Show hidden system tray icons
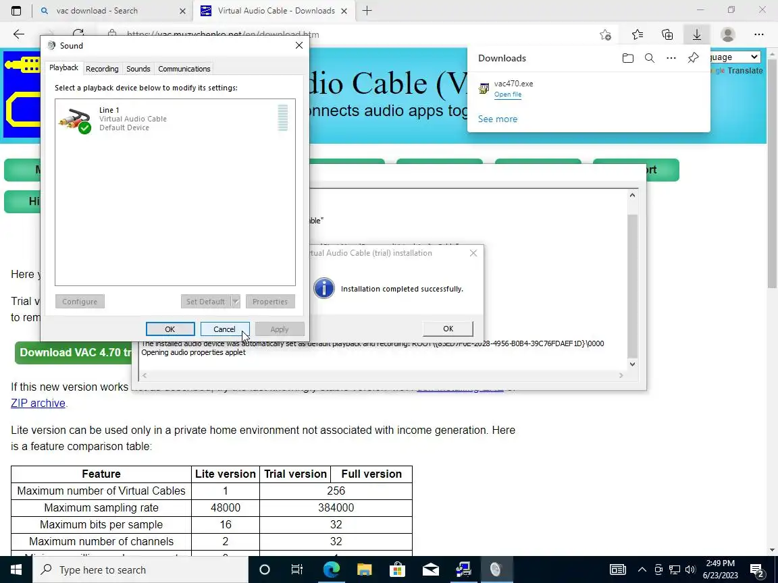 pyautogui.click(x=642, y=570)
